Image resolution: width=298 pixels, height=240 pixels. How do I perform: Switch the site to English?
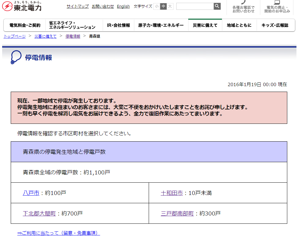123,6
